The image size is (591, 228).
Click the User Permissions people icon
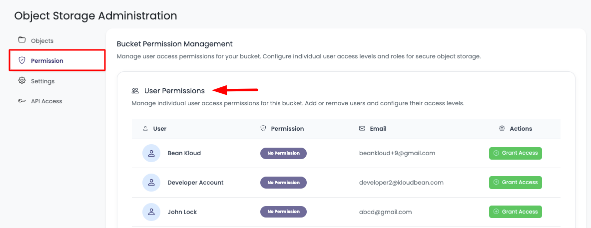click(135, 91)
